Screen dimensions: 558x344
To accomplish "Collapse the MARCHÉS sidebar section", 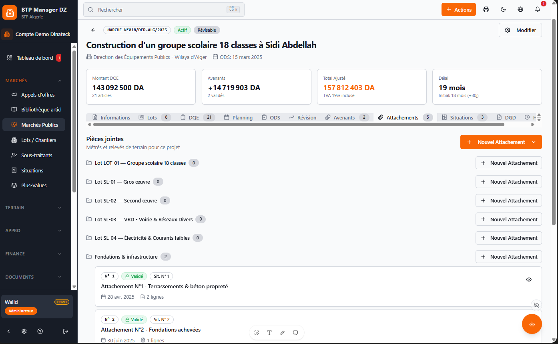I will 34,81.
